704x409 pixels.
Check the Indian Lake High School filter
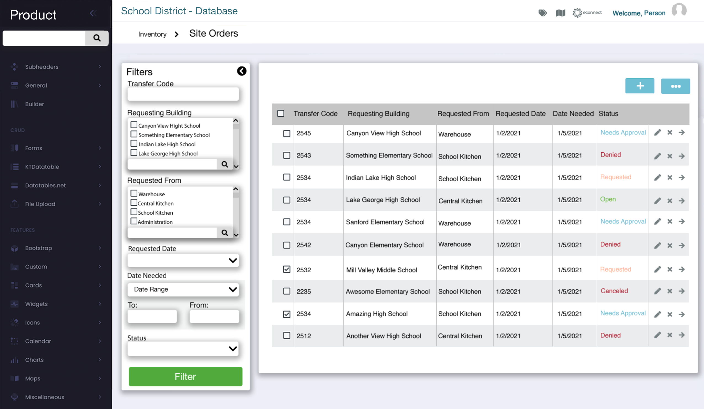pos(134,144)
